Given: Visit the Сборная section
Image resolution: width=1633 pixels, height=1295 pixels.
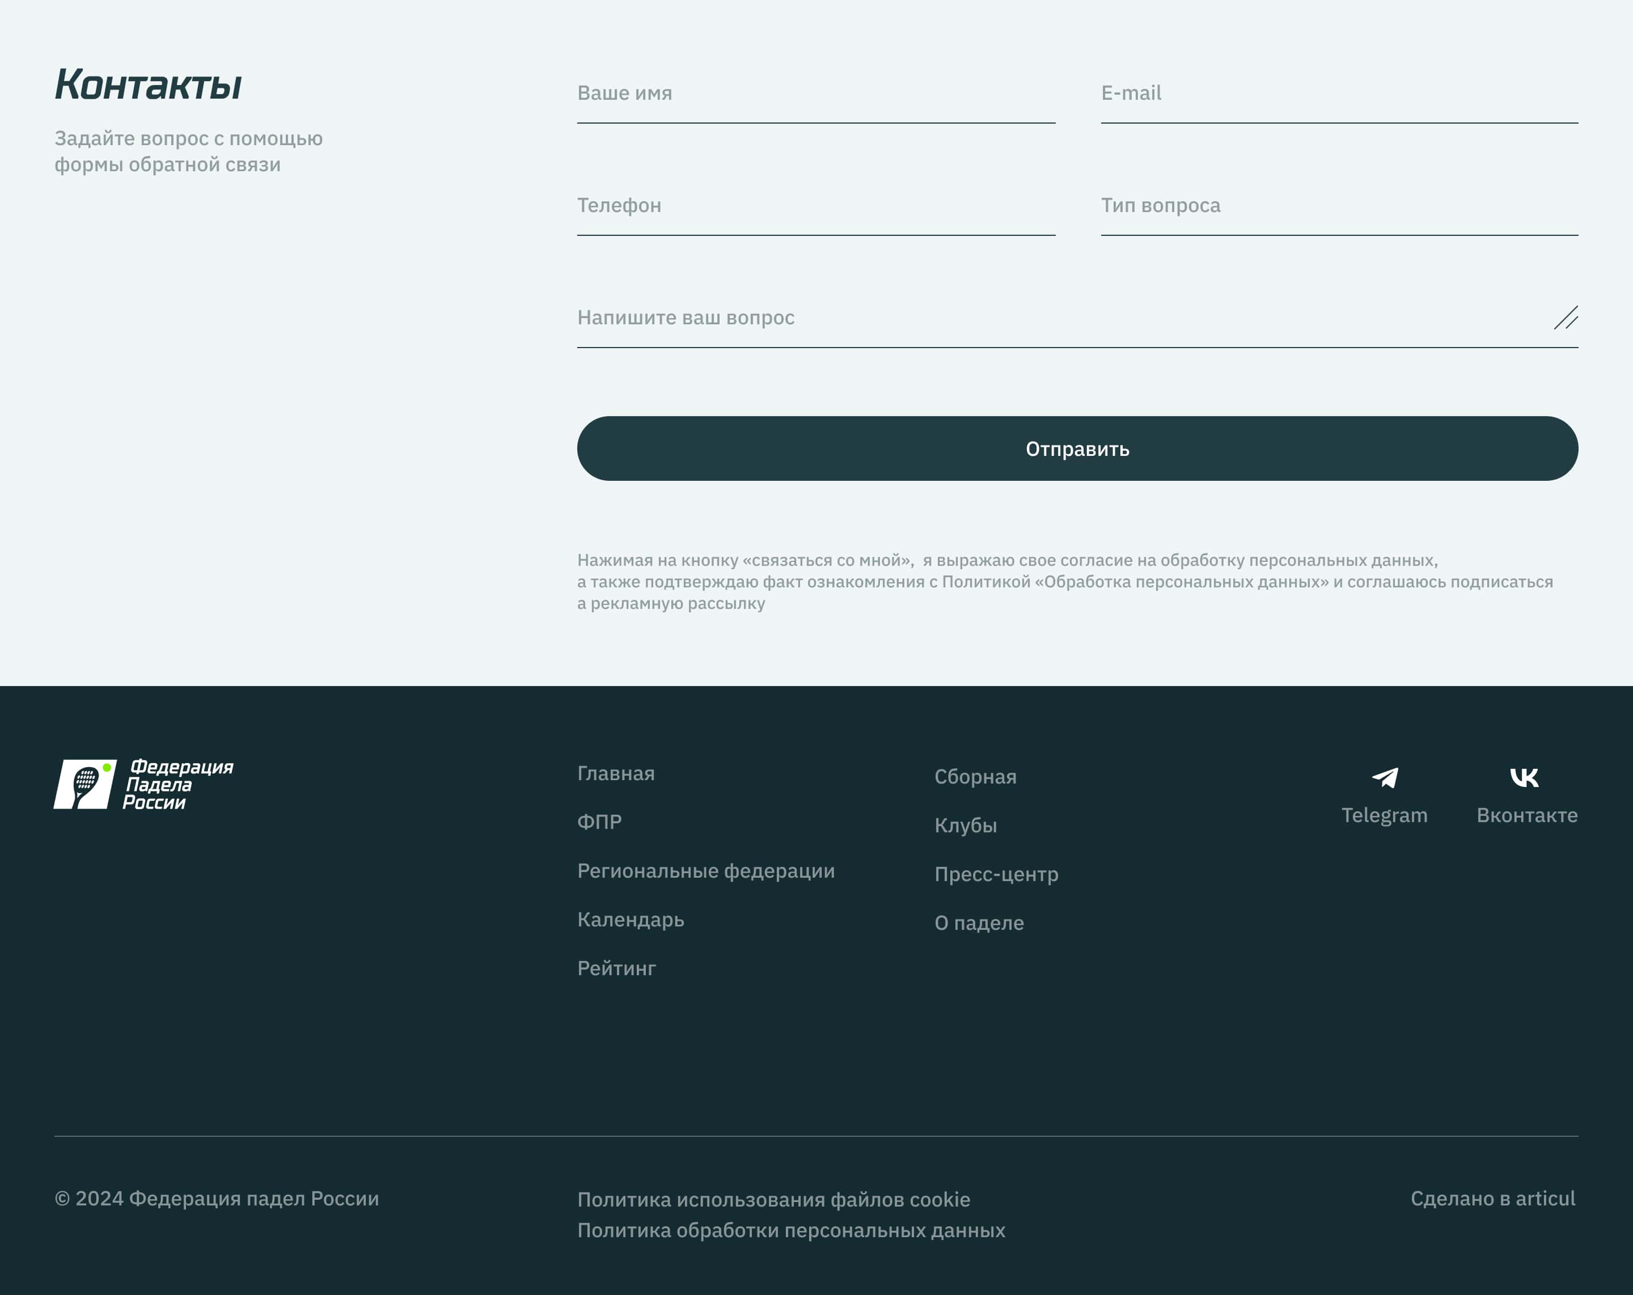Looking at the screenshot, I should pos(975,776).
